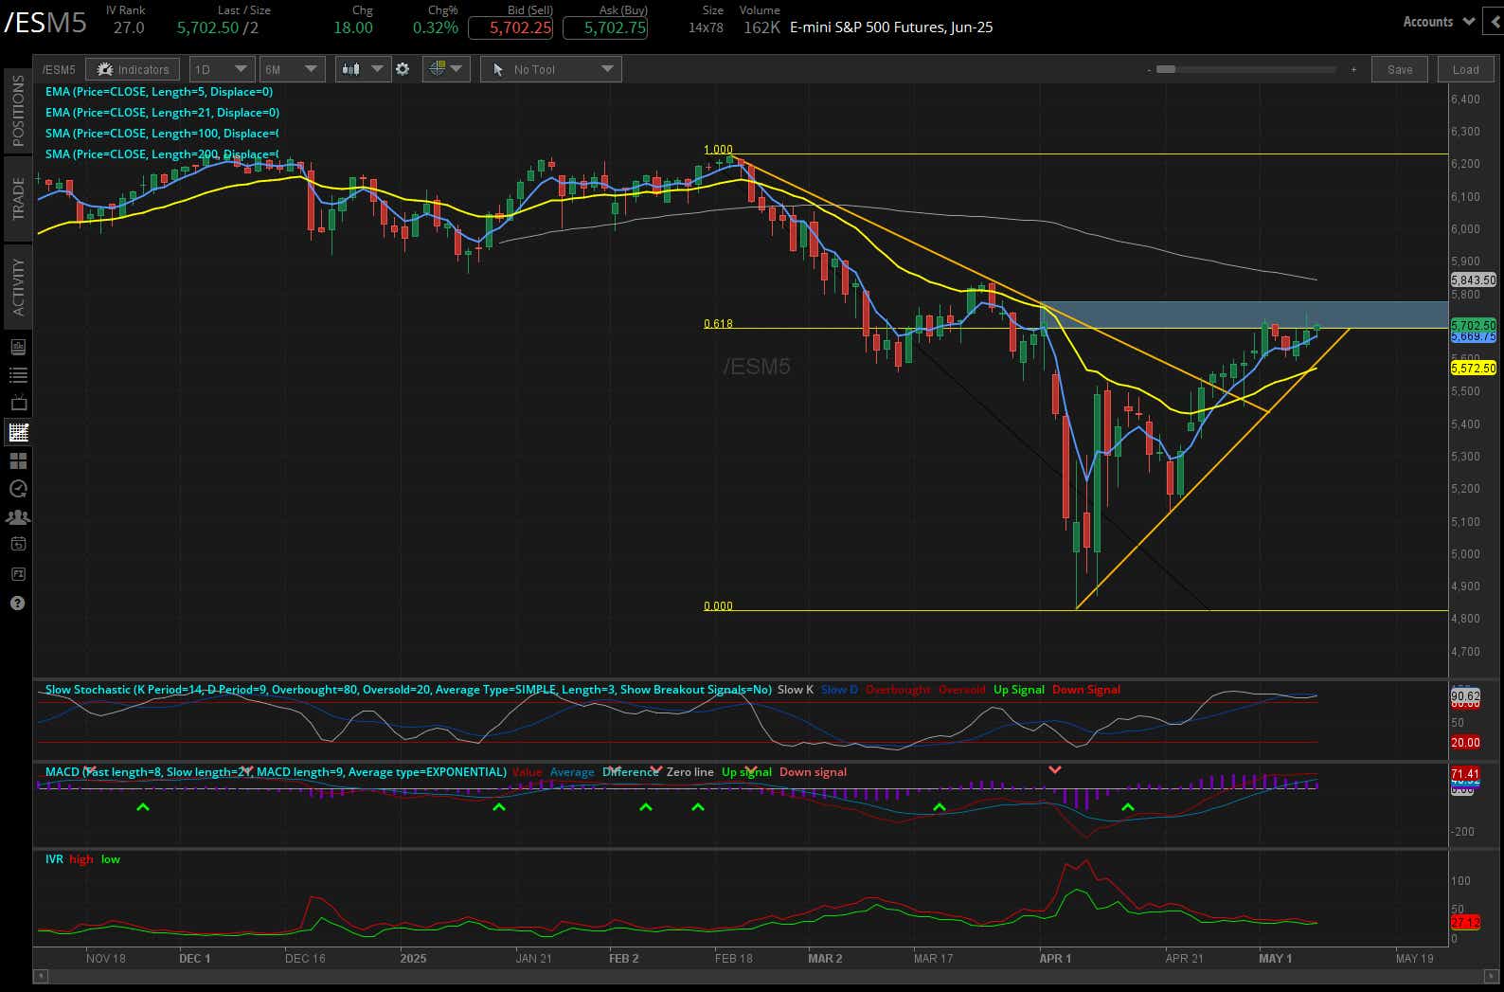Switch to the TRADE side tab

pyautogui.click(x=18, y=198)
